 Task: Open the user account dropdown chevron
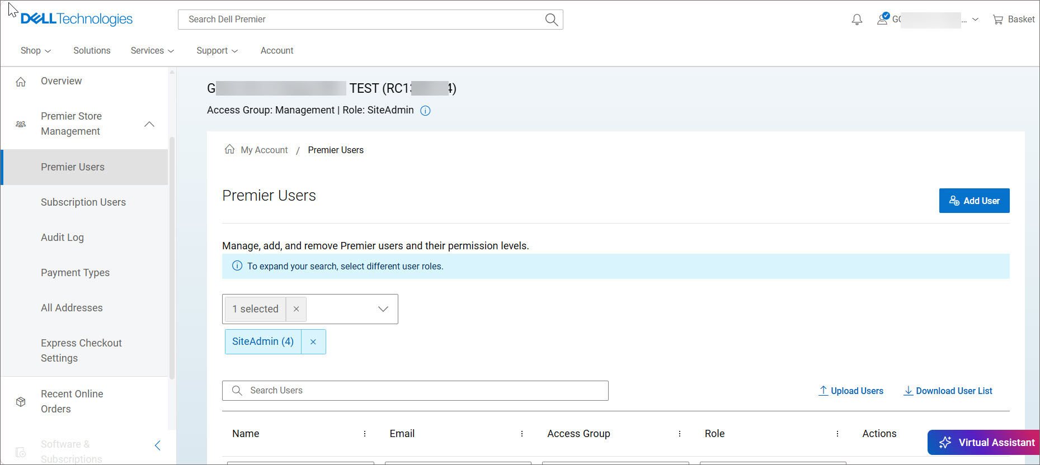point(975,20)
